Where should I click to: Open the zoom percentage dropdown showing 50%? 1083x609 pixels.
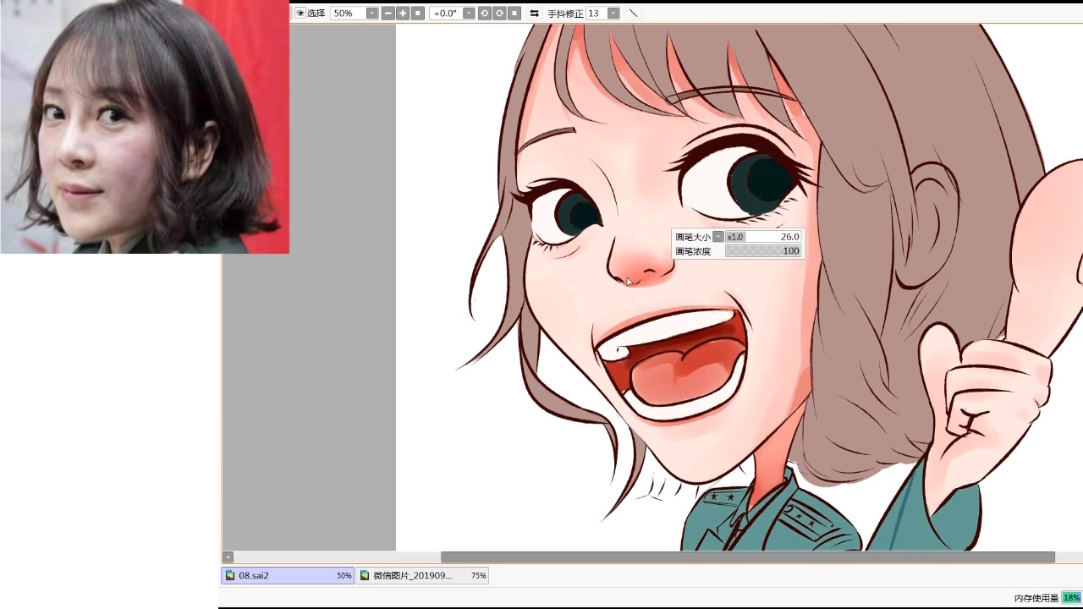pyautogui.click(x=371, y=14)
